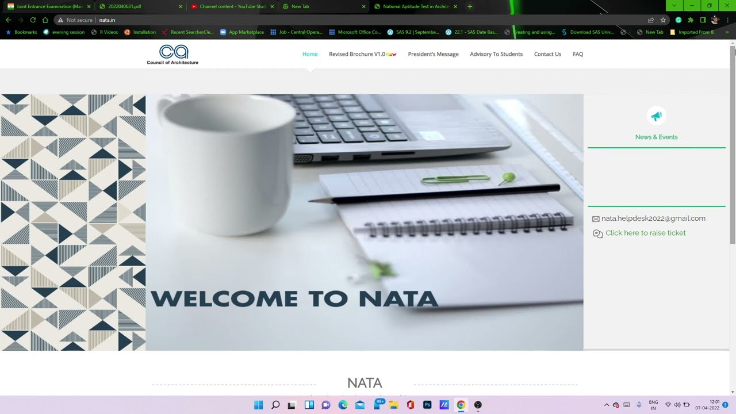This screenshot has height=414, width=736.
Task: Open the Chrome side panel icon
Action: [703, 20]
